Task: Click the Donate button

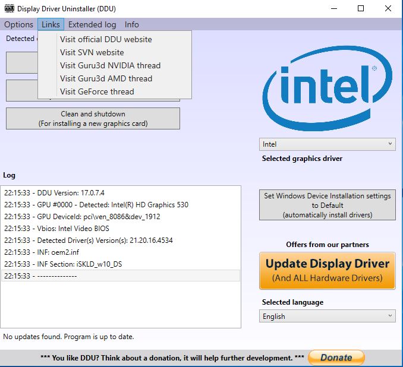Action: point(336,357)
